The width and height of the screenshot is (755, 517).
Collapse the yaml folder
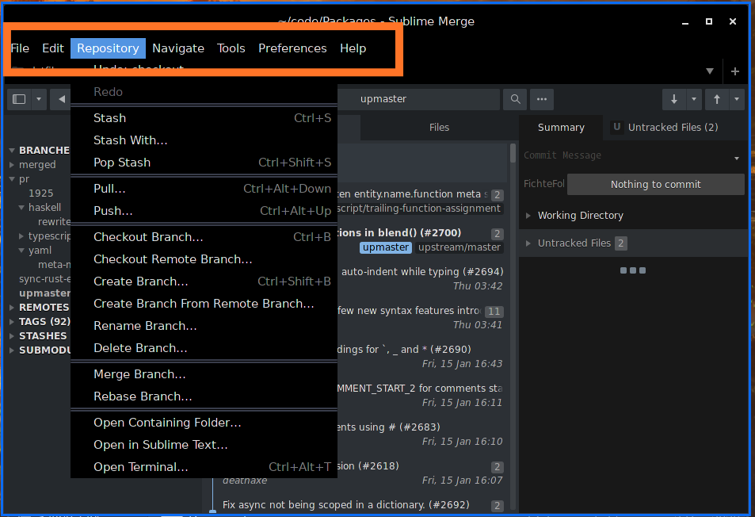point(21,251)
